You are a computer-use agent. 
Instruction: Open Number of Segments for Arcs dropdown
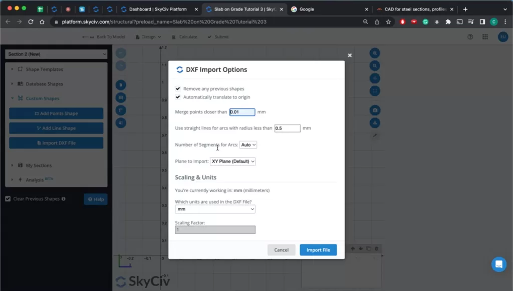click(248, 144)
